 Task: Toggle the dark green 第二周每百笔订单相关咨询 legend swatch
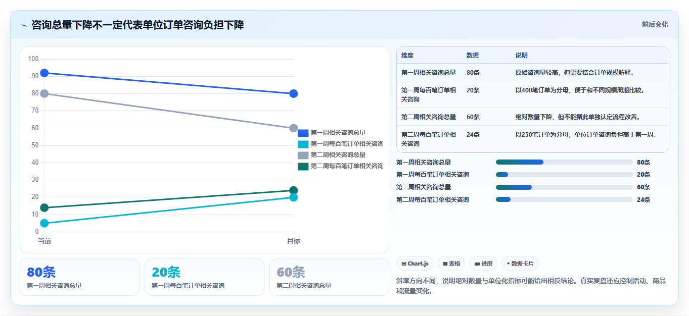click(x=303, y=166)
